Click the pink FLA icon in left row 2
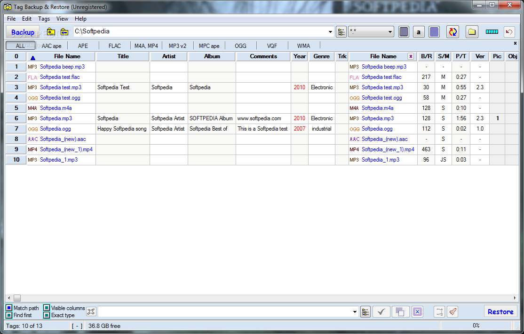This screenshot has width=524, height=334. coord(32,78)
